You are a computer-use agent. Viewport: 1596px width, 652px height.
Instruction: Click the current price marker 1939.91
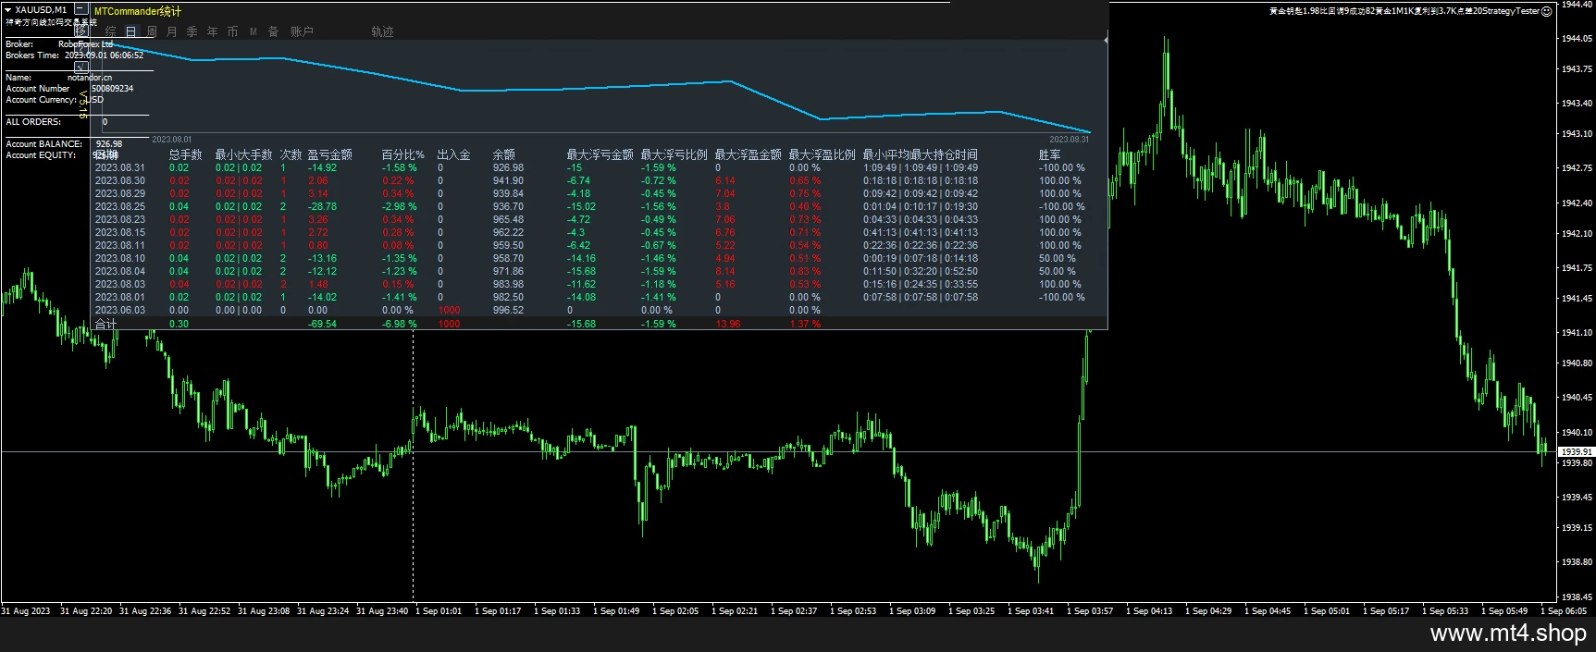[x=1576, y=451]
